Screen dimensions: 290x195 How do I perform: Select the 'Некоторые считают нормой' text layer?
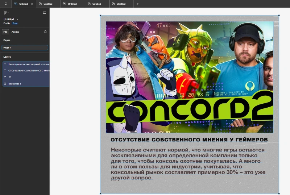(x=26, y=64)
